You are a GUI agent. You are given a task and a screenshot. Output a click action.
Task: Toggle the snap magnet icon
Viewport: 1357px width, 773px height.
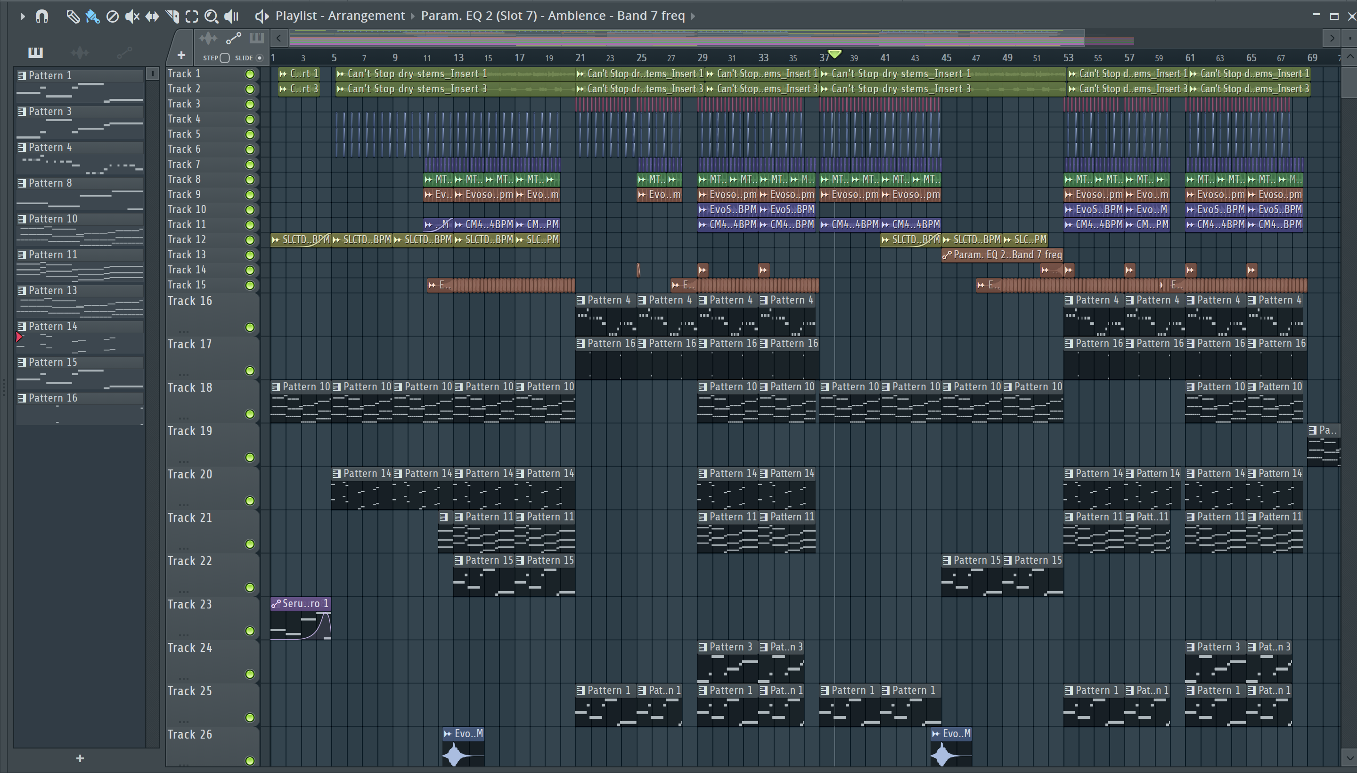pyautogui.click(x=42, y=16)
